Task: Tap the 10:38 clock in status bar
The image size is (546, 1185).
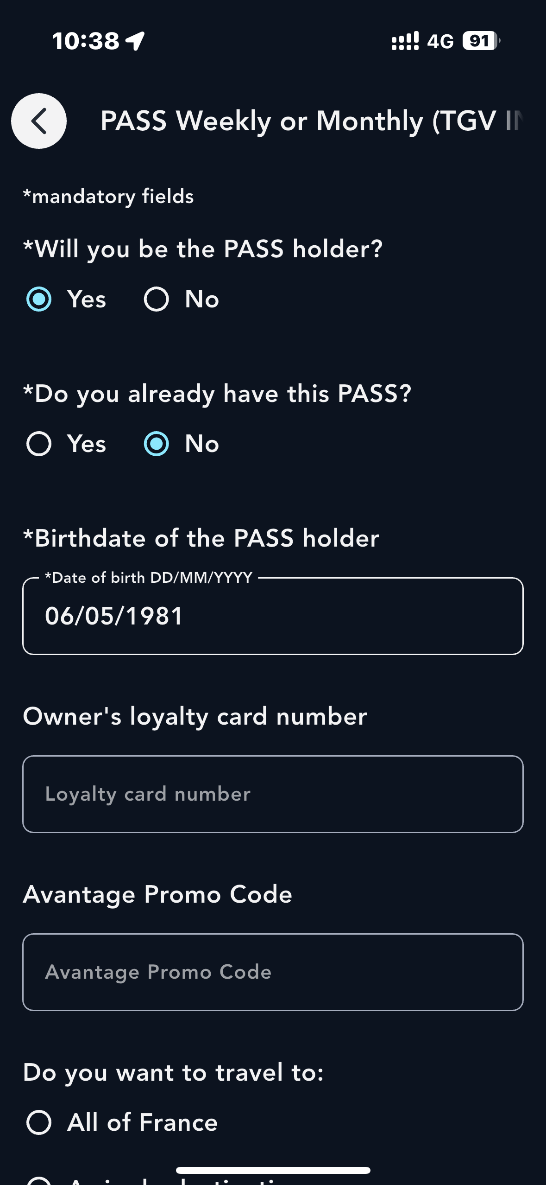Action: point(86,41)
